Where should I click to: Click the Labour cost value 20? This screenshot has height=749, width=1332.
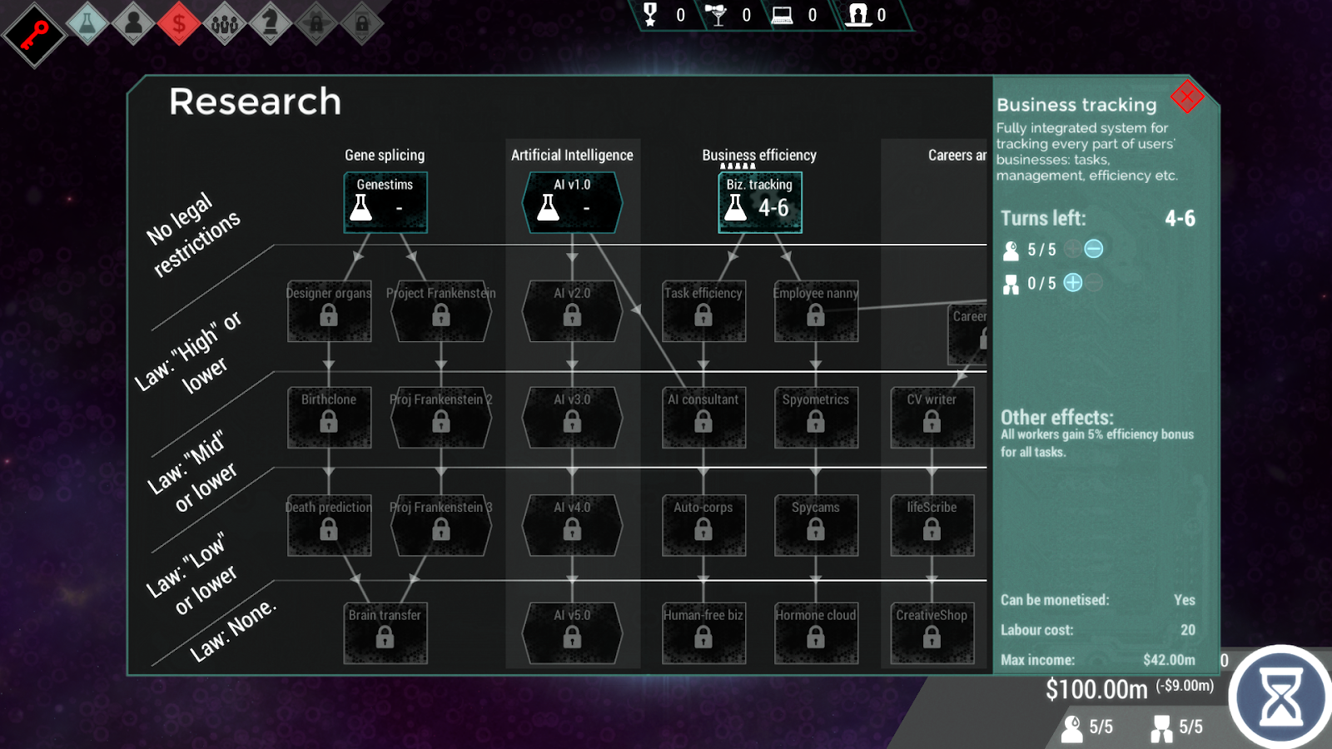point(1188,630)
